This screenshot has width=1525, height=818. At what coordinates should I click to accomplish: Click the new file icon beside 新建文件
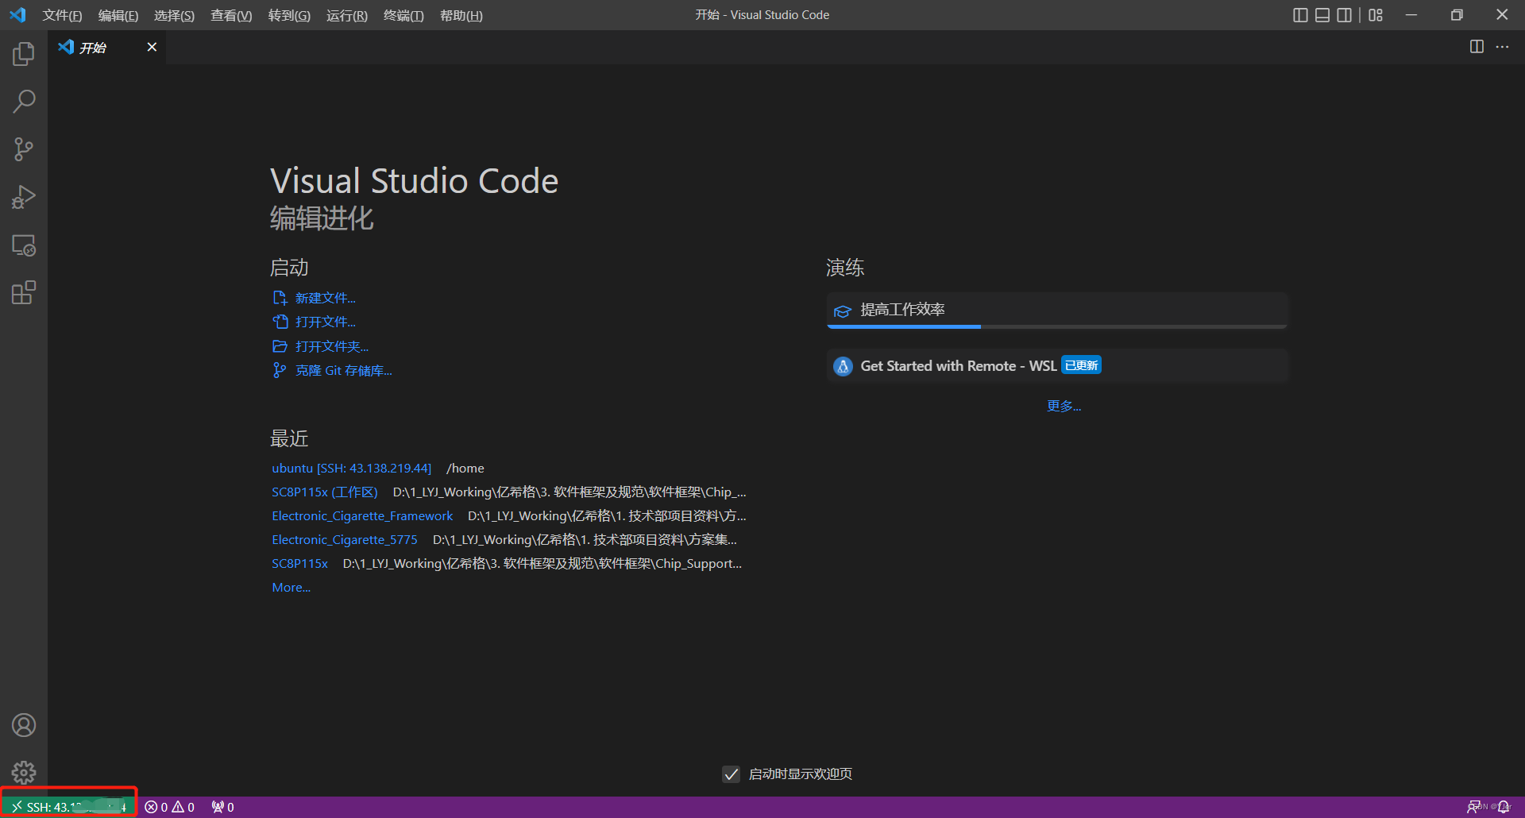pos(280,298)
